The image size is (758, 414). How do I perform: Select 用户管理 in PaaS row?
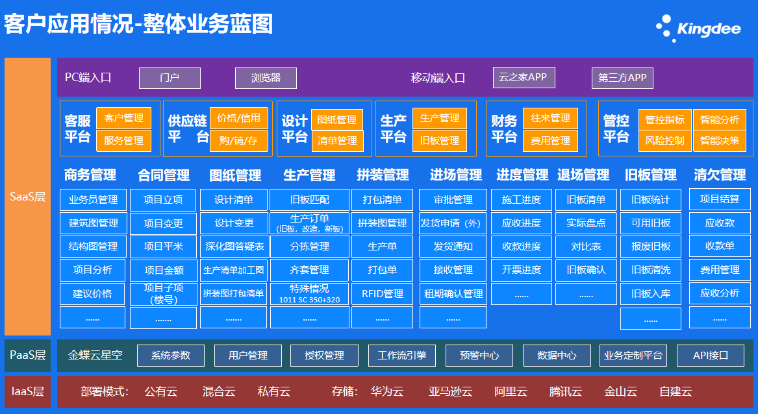pyautogui.click(x=248, y=356)
